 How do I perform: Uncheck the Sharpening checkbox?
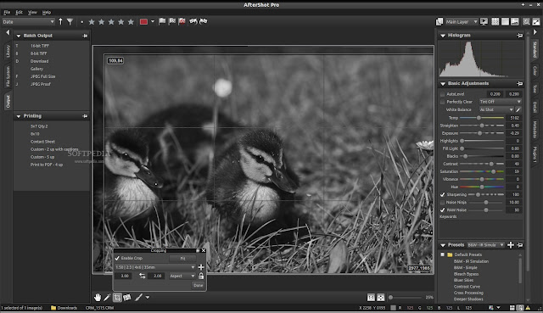[x=442, y=194]
